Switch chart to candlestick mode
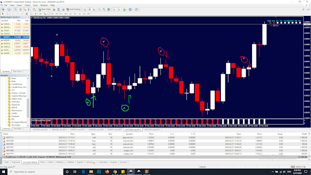 click(x=90, y=9)
